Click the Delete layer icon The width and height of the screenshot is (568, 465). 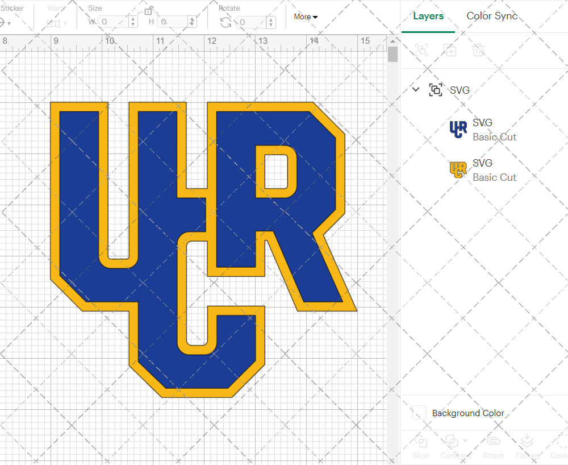coord(478,50)
